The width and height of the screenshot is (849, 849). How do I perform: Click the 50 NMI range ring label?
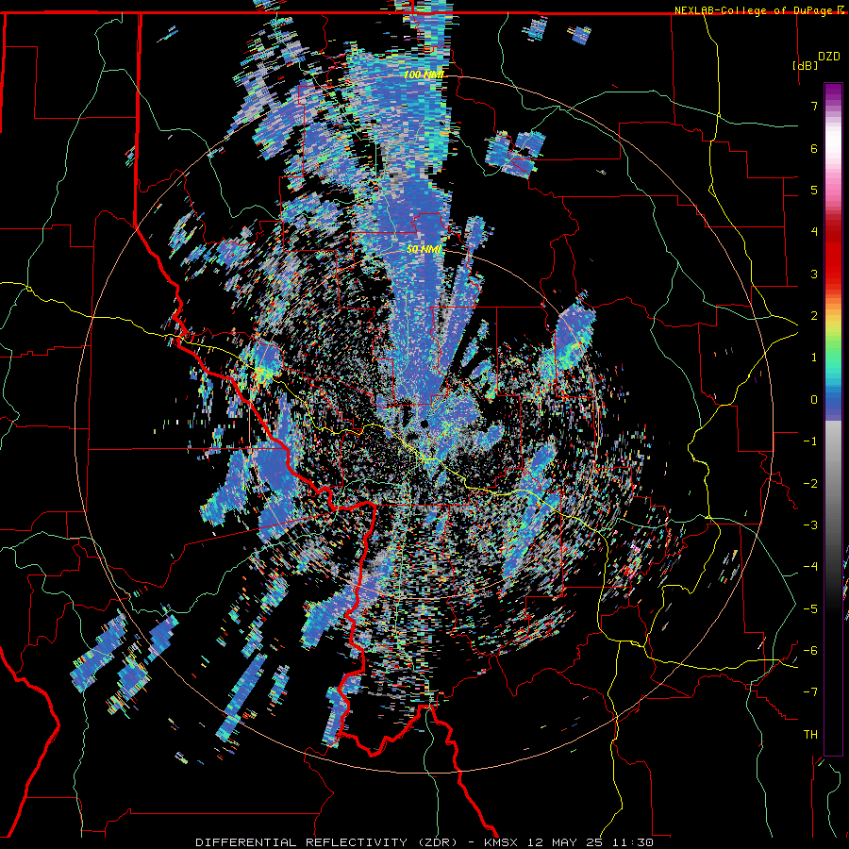point(424,250)
